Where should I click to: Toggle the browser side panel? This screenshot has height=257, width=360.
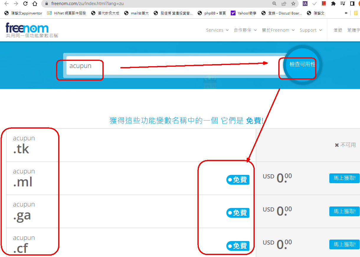click(x=352, y=4)
